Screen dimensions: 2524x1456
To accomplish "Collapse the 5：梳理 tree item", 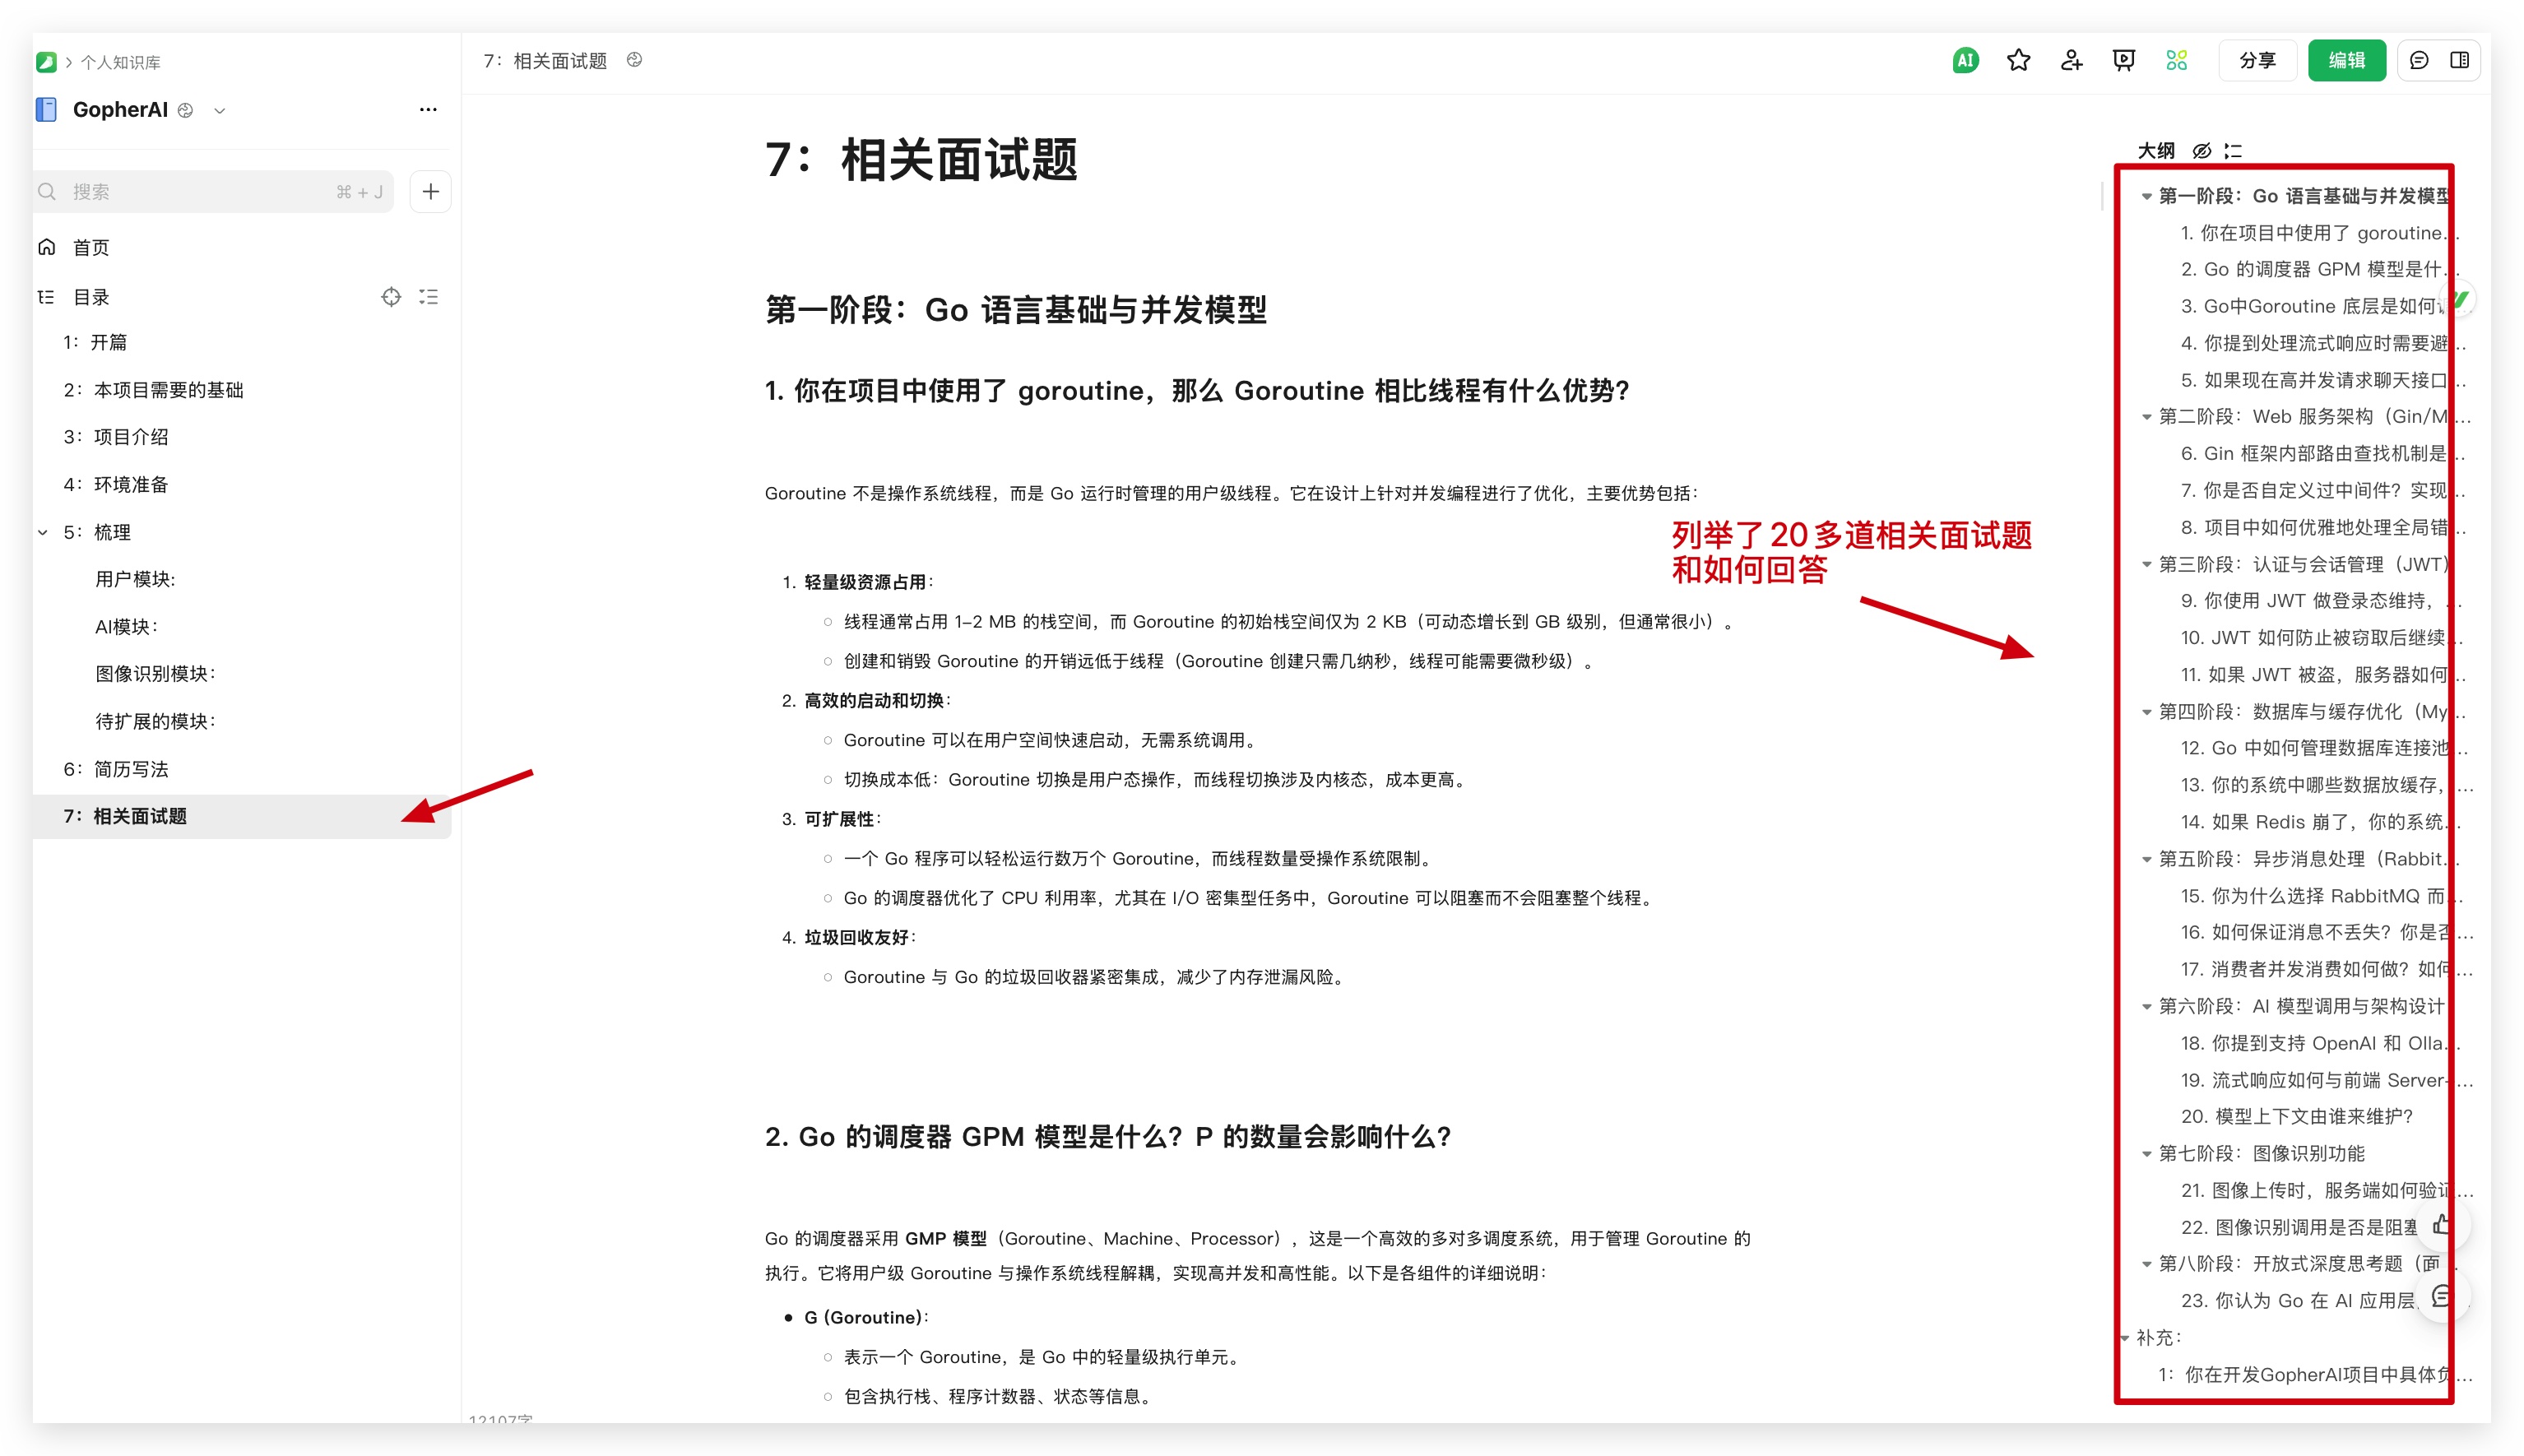I will point(43,533).
